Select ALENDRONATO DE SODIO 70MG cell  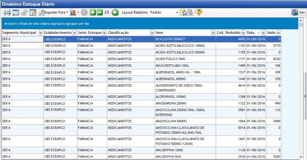click(x=185, y=88)
